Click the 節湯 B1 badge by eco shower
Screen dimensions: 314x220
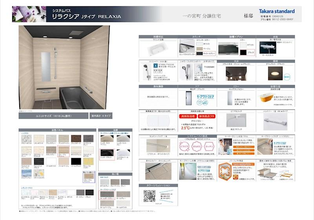tap(160, 71)
